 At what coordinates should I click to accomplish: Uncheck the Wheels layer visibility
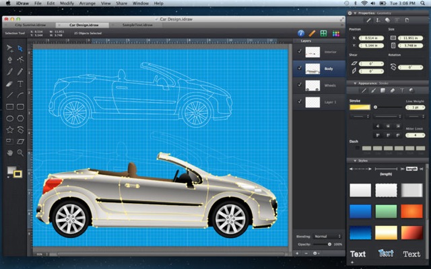(x=299, y=85)
